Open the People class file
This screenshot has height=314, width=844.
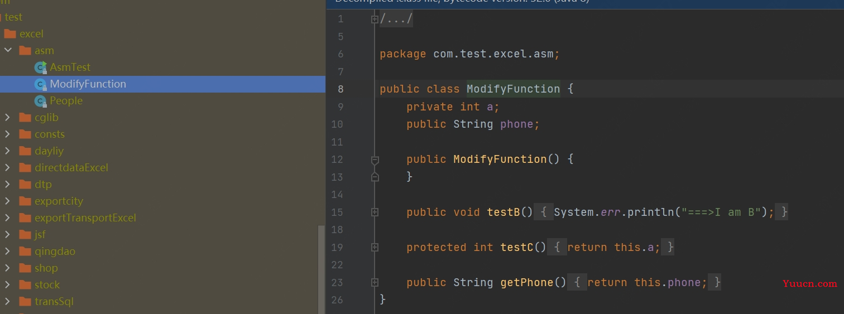(66, 100)
